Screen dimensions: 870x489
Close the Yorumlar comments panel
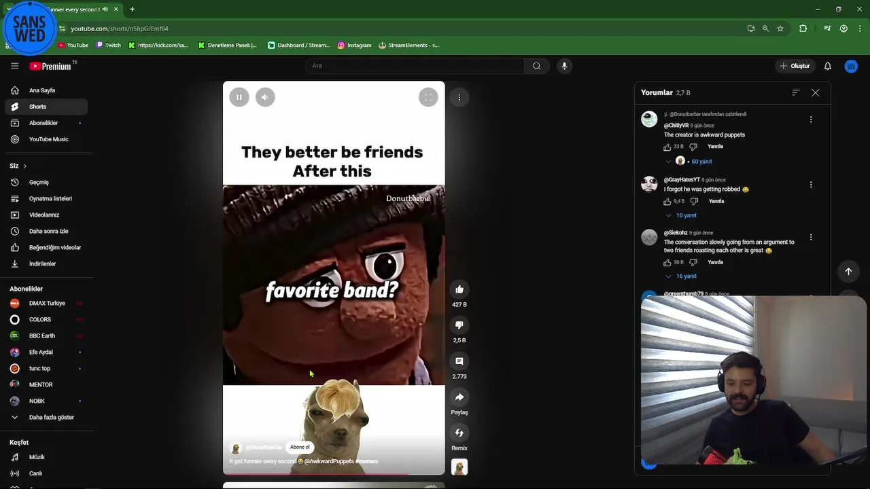tap(816, 92)
